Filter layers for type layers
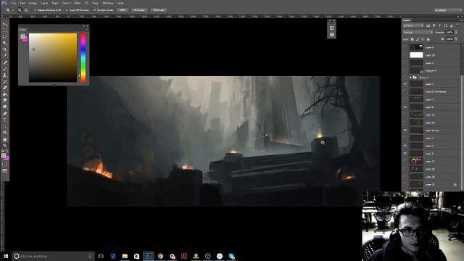 pyautogui.click(x=440, y=26)
